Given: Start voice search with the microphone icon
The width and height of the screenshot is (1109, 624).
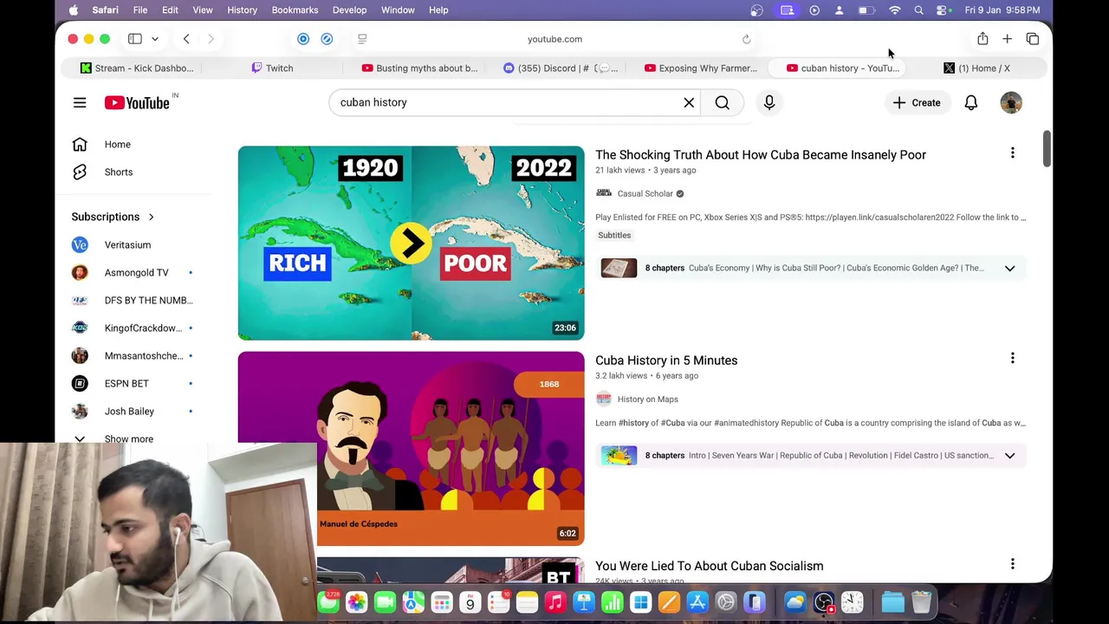Looking at the screenshot, I should pyautogui.click(x=769, y=102).
